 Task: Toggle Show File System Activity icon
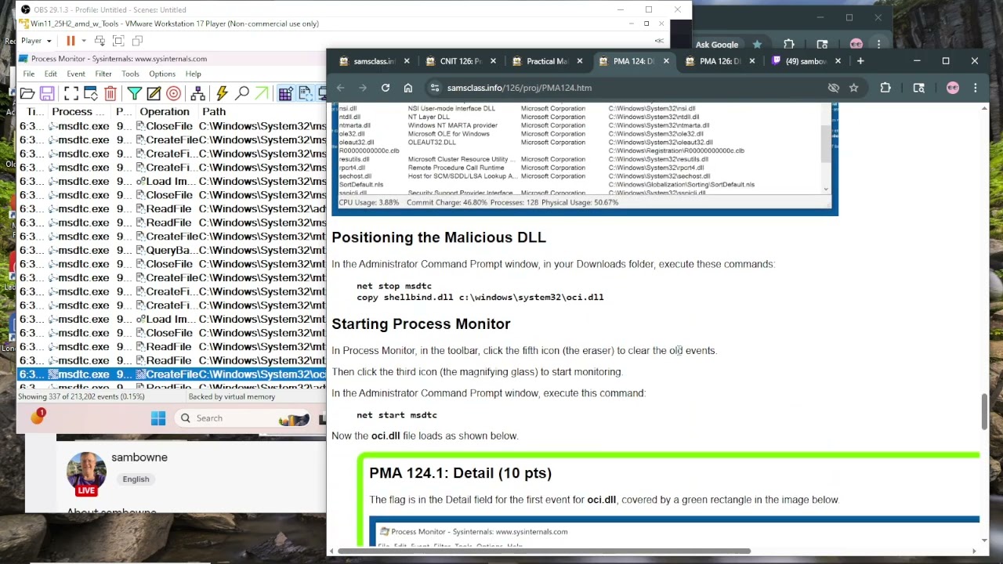point(305,94)
